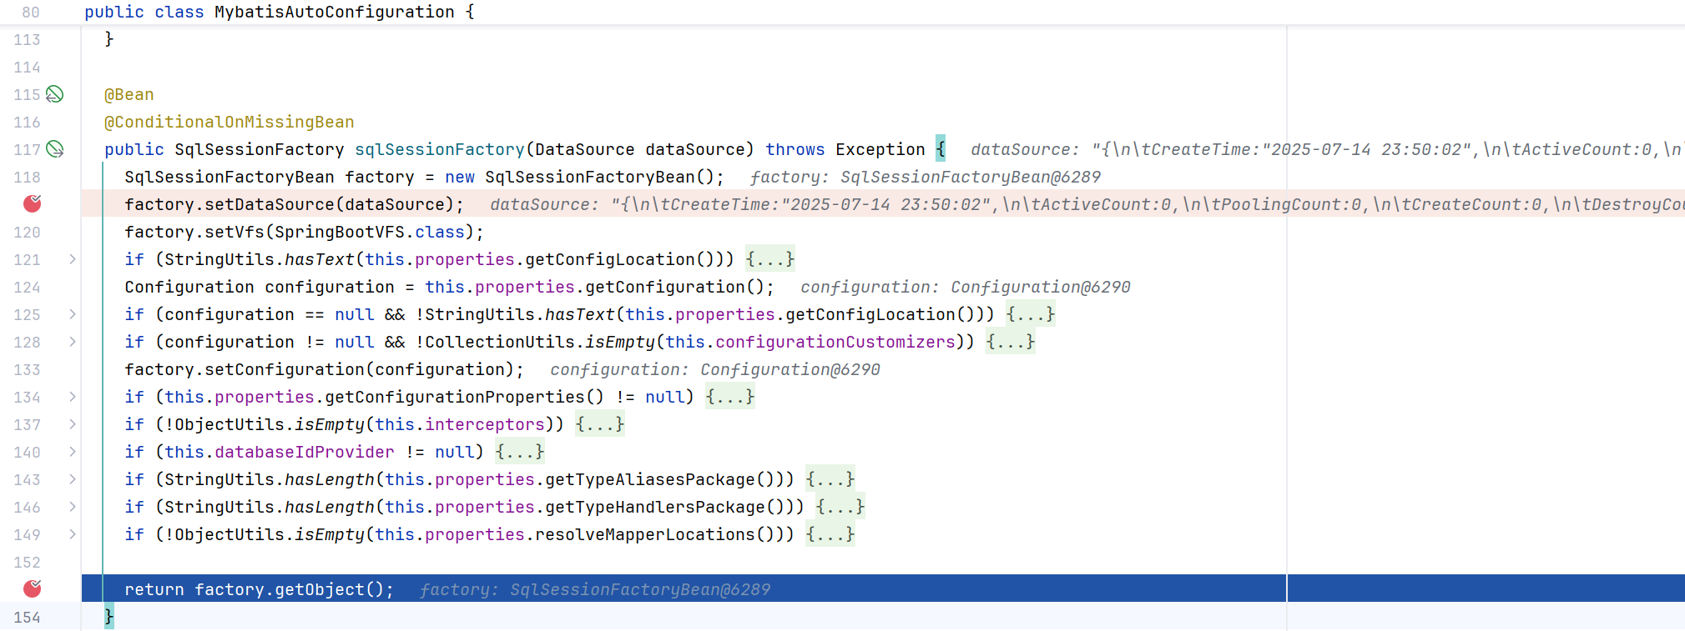
Task: Click the inline hint factory: SqlSessionFactoryBean@6289 on line 118
Action: (x=925, y=177)
